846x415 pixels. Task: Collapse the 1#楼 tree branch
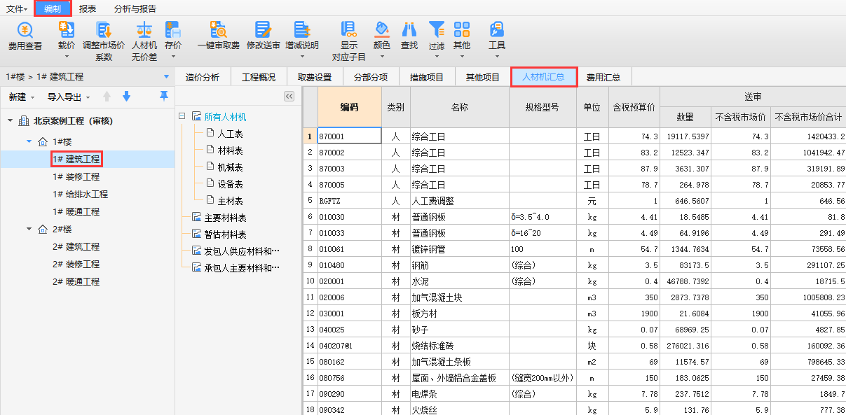tap(29, 142)
